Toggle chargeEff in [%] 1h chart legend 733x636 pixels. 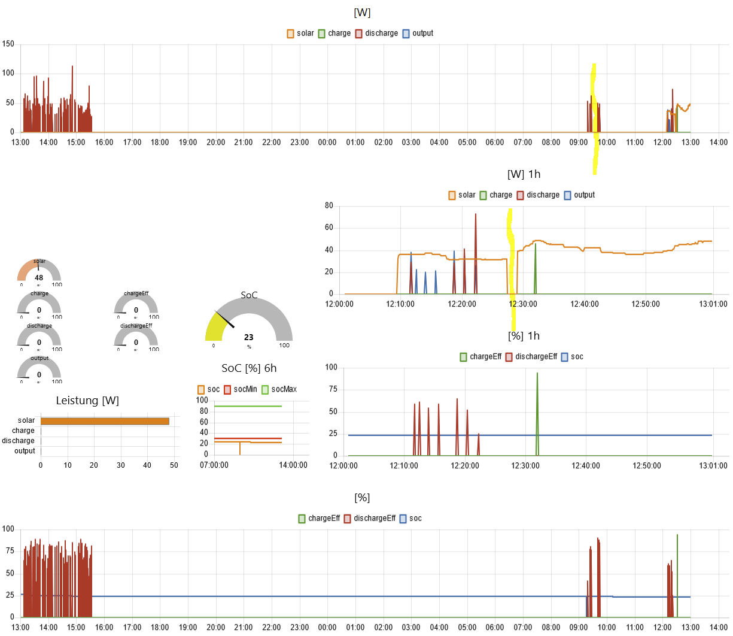click(x=480, y=357)
